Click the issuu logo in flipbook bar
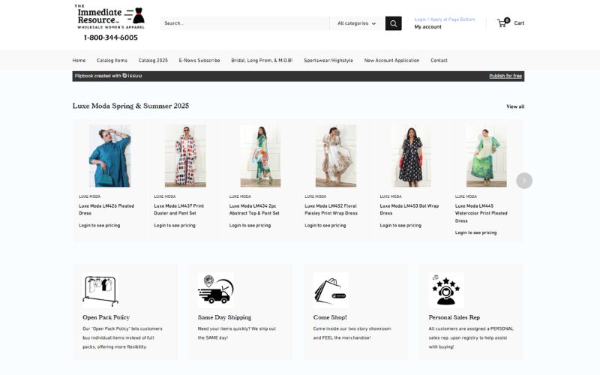 133,76
